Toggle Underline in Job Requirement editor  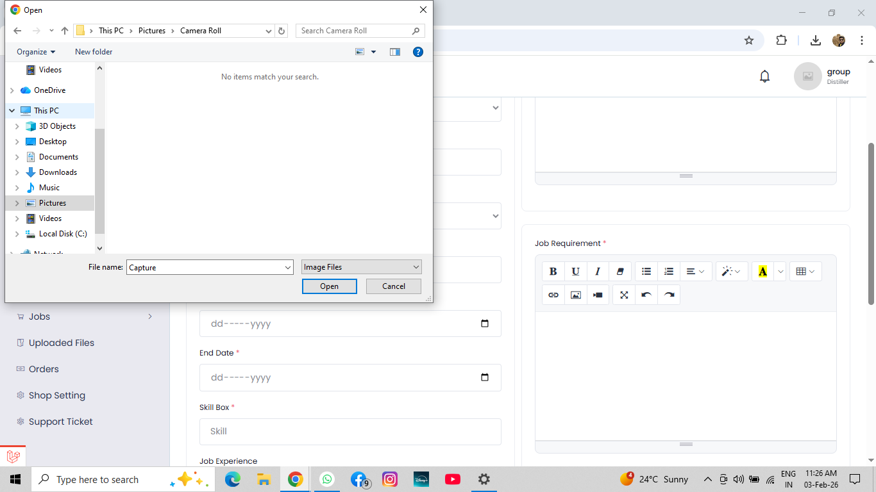(575, 272)
